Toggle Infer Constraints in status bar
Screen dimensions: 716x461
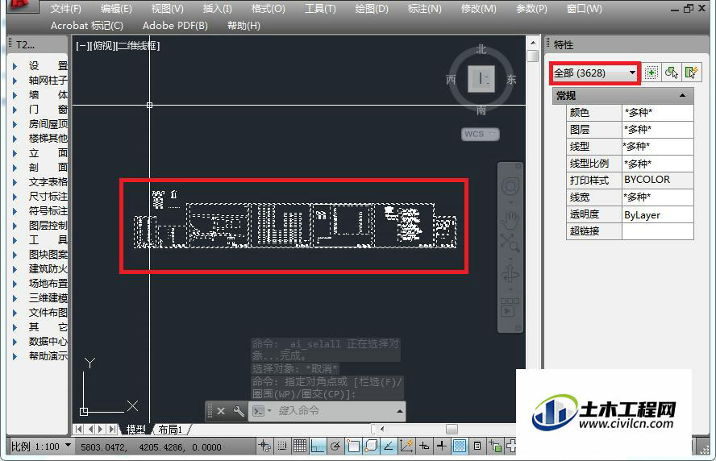point(264,446)
